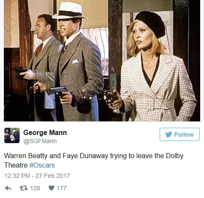The width and height of the screenshot is (204, 198).
Task: Click the pistol held by white-hat man
Action: [58, 90]
